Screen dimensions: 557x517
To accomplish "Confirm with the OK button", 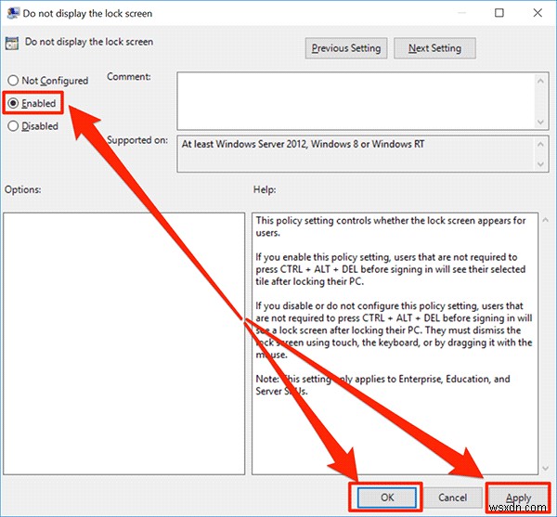I will 387,498.
